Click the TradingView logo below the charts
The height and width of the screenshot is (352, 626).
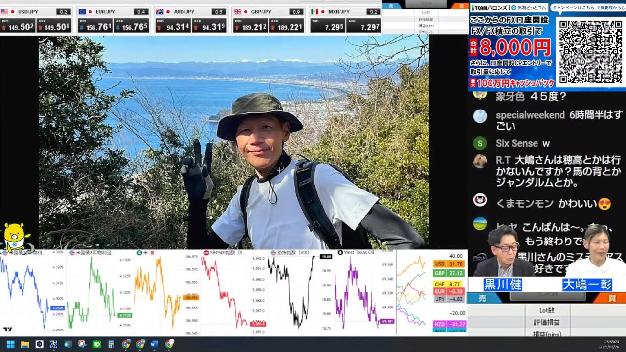7,330
